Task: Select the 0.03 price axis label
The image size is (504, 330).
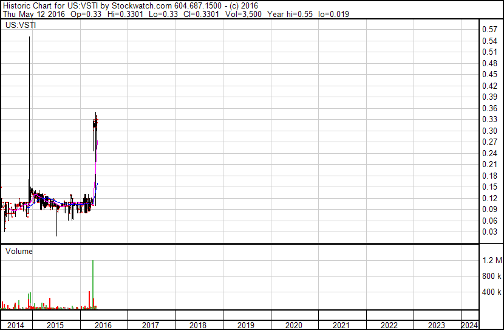Action: [489, 232]
